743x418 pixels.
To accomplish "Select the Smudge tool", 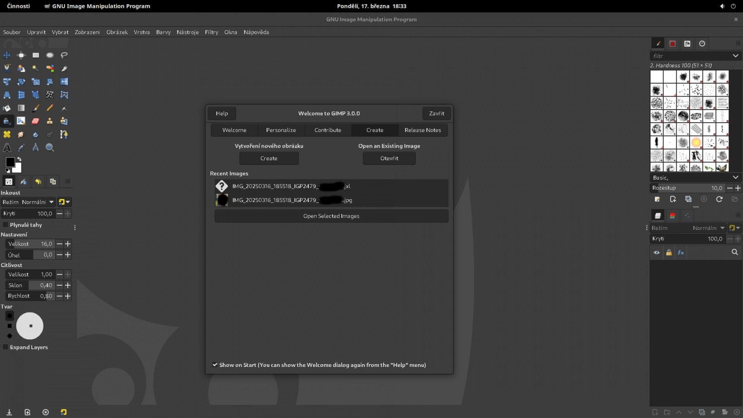I will pos(21,134).
